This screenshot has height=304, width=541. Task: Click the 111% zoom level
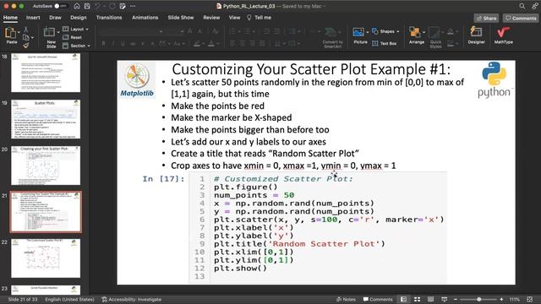tap(515, 299)
